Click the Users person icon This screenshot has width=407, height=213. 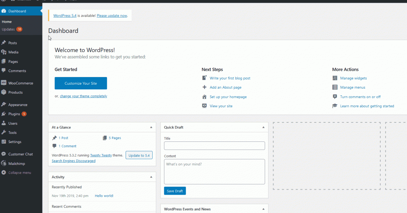[x=4, y=123]
